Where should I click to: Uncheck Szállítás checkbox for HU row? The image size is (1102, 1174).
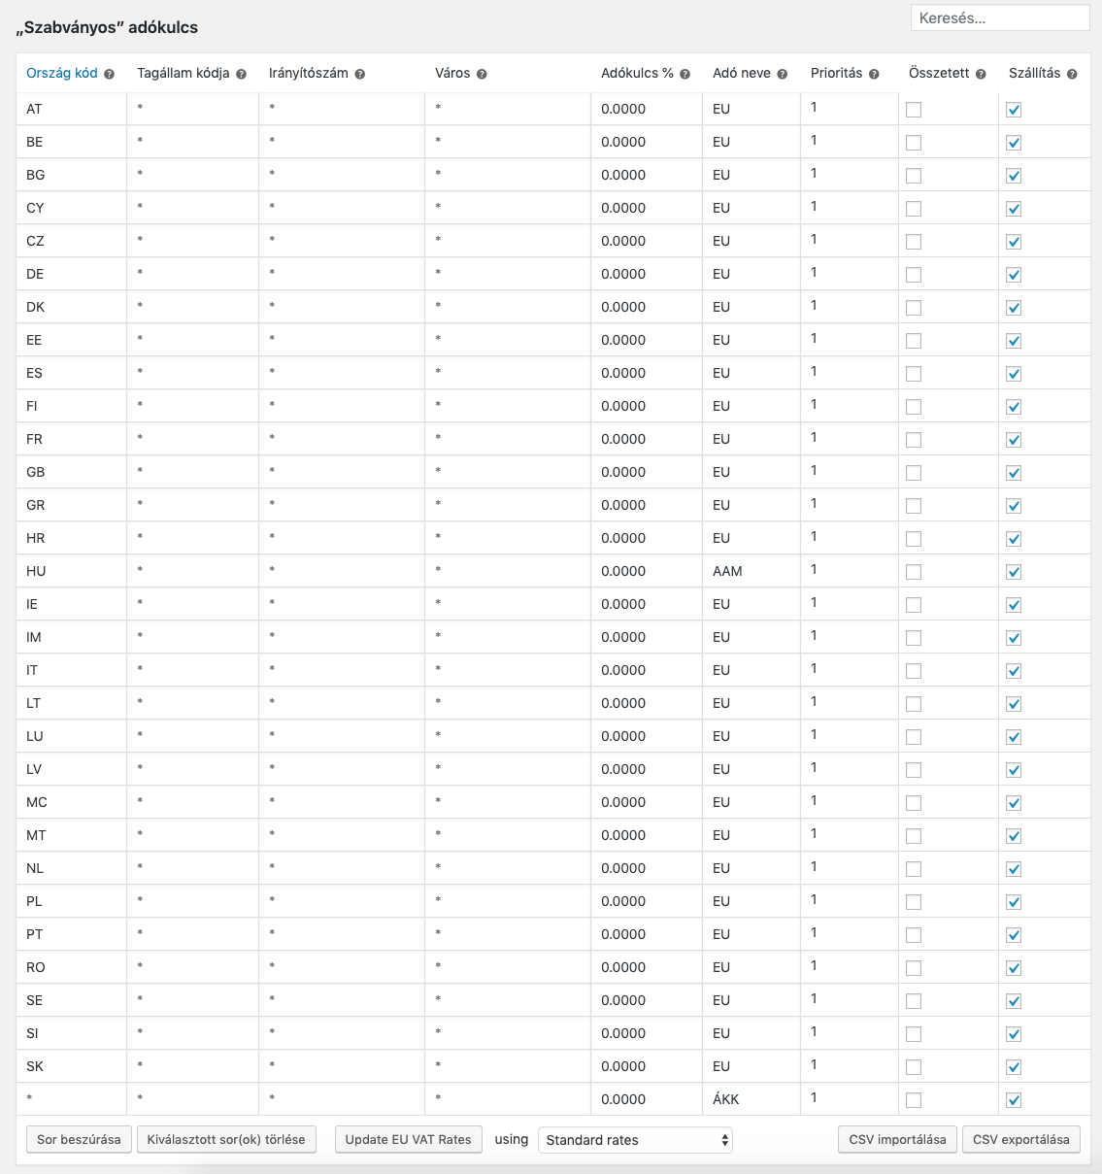tap(1014, 572)
